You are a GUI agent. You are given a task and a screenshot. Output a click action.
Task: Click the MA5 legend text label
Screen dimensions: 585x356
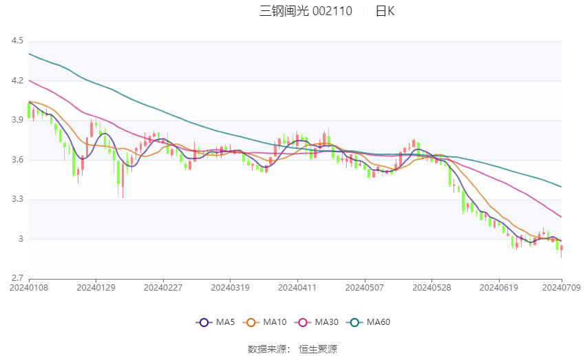(225, 322)
